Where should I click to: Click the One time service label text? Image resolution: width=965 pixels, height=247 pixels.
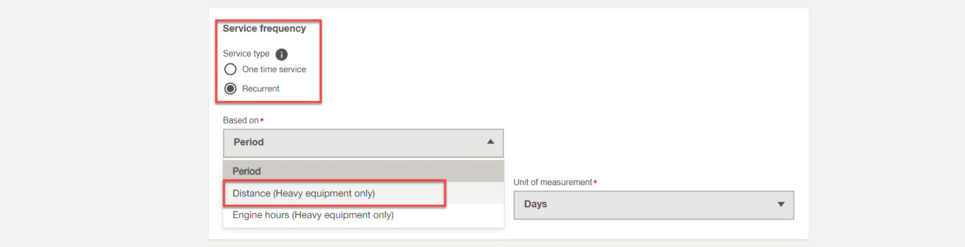pos(274,69)
